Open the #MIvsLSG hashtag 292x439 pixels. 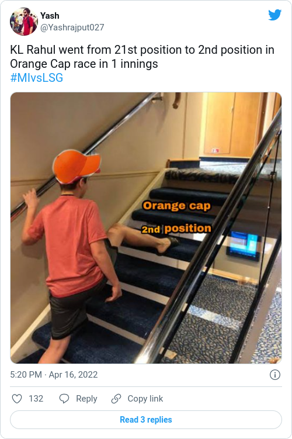[x=37, y=78]
